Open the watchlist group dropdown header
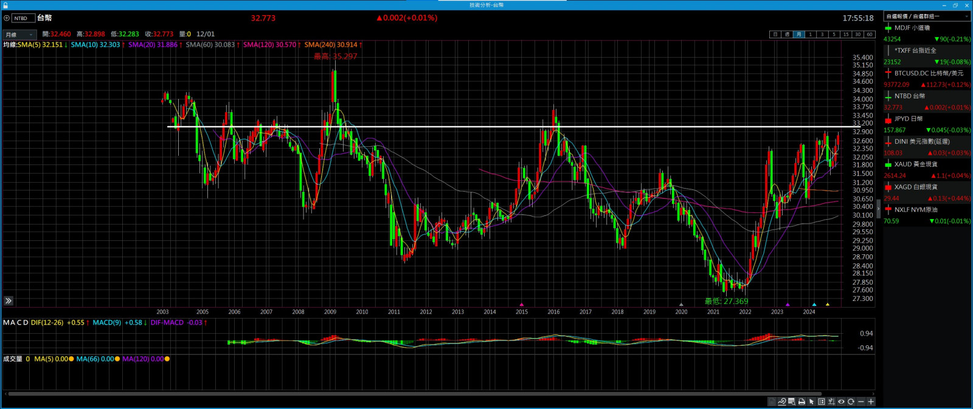The image size is (973, 409). 926,16
